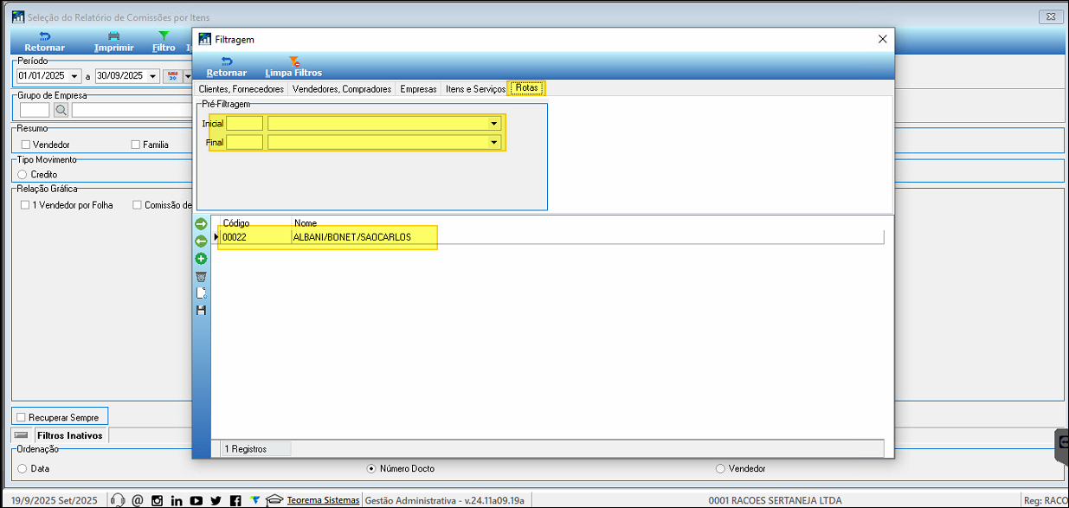Image resolution: width=1069 pixels, height=508 pixels.
Task: Switch to the Empresas tab
Action: point(418,88)
